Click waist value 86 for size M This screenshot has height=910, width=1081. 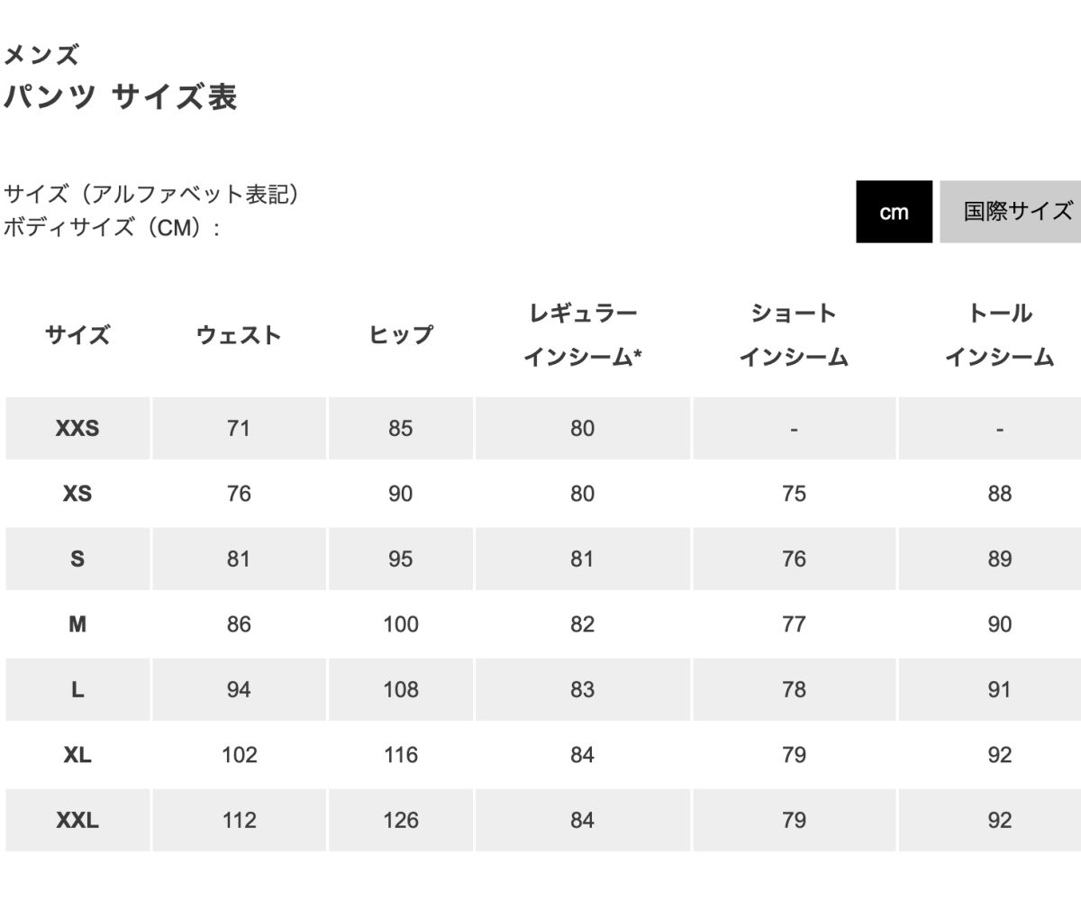[239, 624]
